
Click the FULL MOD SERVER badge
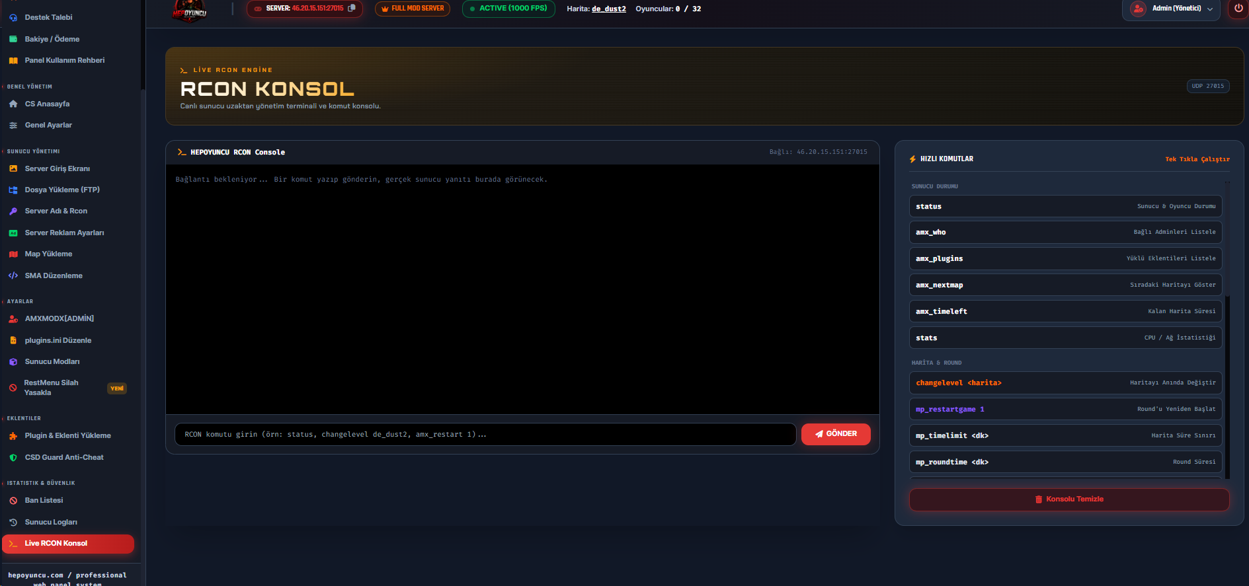point(413,9)
